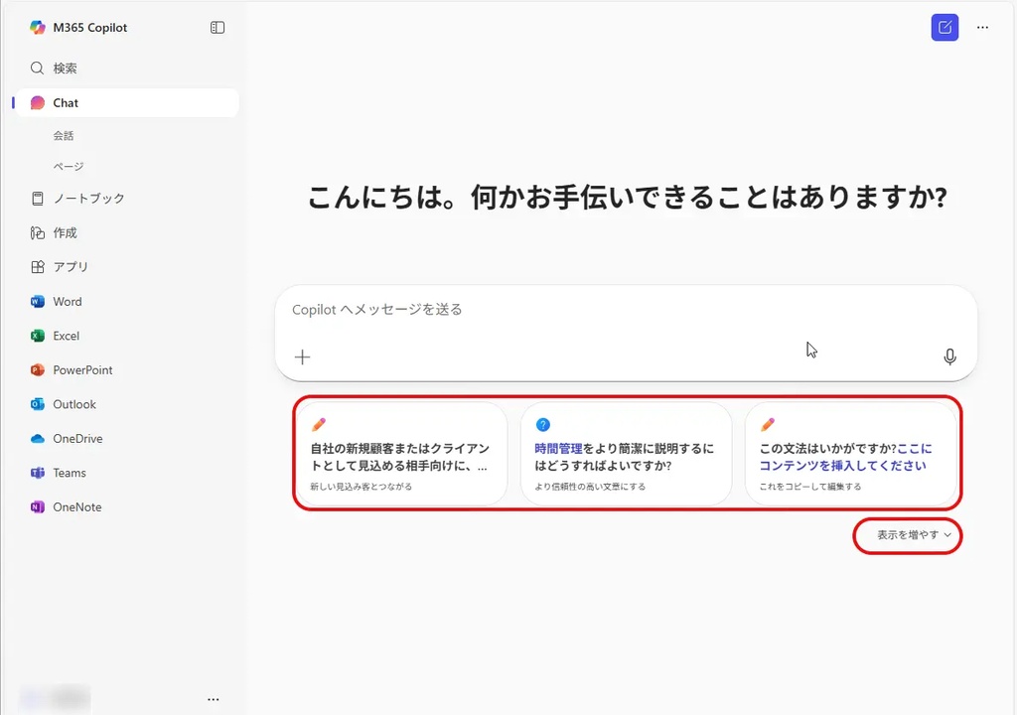Open Outlook in the sidebar
This screenshot has width=1017, height=715.
[73, 404]
